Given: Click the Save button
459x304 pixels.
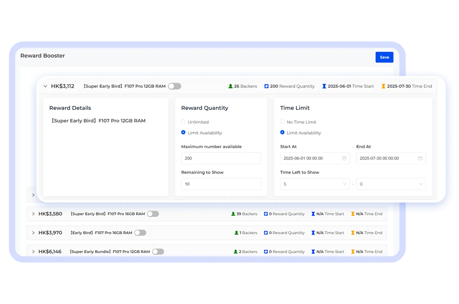Looking at the screenshot, I should [x=384, y=57].
